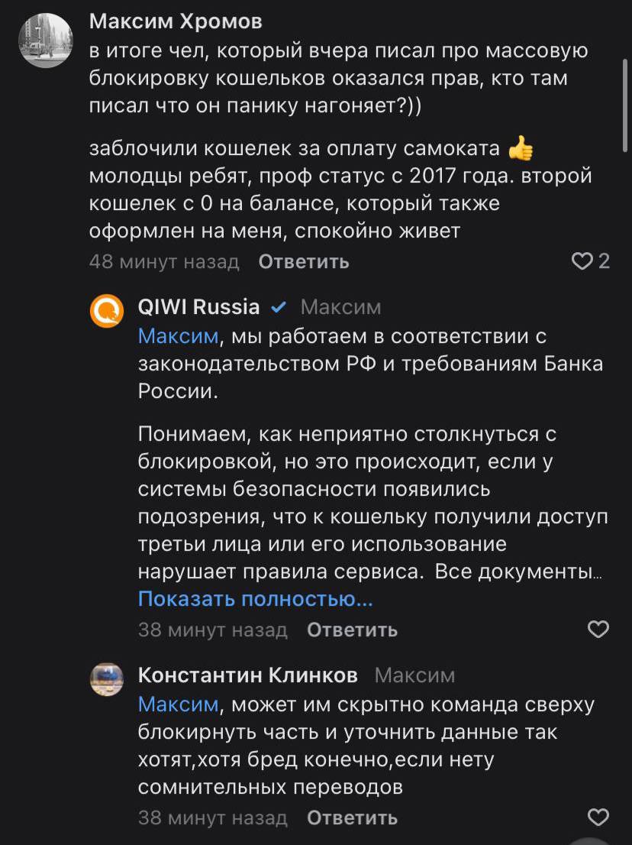Screen dimensions: 632x845
Task: Click the 48 минут назад timestamp
Action: (164, 262)
